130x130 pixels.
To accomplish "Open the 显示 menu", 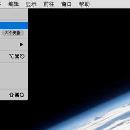I will 31,4.
